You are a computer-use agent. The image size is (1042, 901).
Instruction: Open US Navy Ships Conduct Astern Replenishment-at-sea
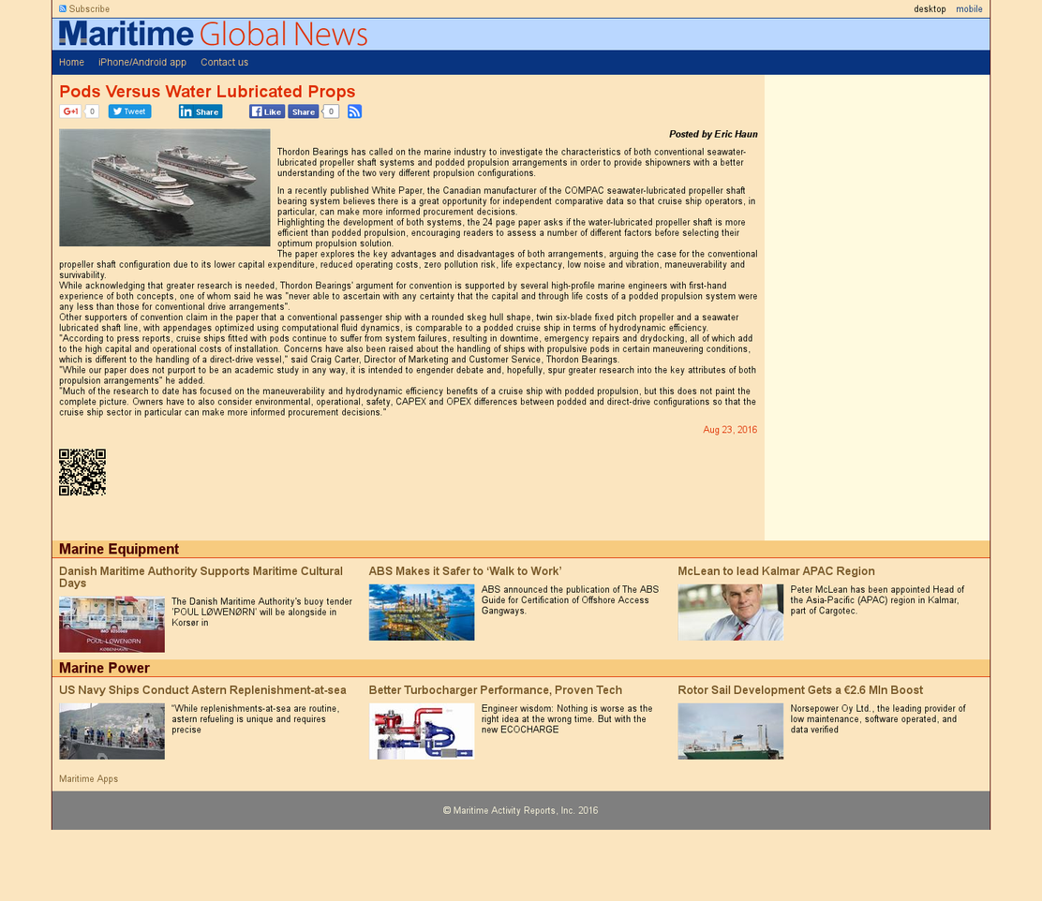coord(202,689)
